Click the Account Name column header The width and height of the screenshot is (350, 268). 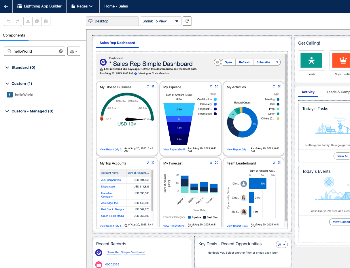(x=113, y=173)
